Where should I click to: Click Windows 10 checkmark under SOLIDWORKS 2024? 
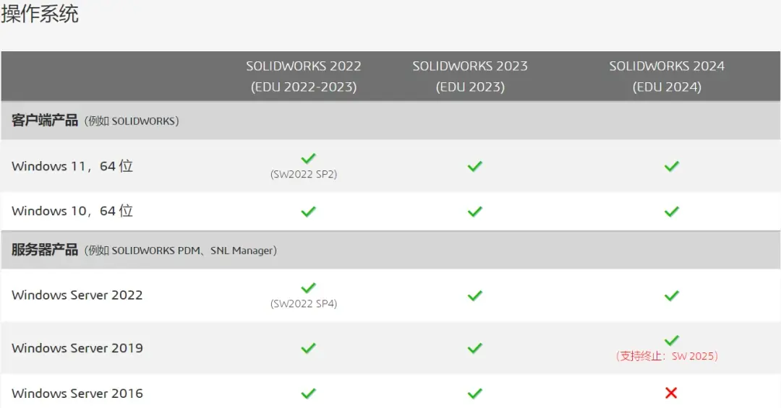[x=671, y=212]
